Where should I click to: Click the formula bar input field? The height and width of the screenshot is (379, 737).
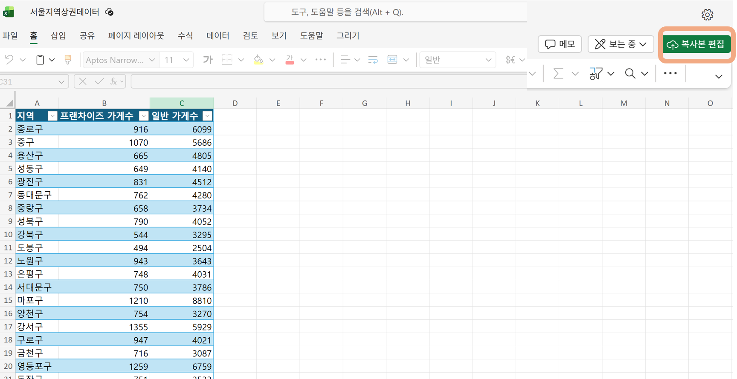pos(329,81)
